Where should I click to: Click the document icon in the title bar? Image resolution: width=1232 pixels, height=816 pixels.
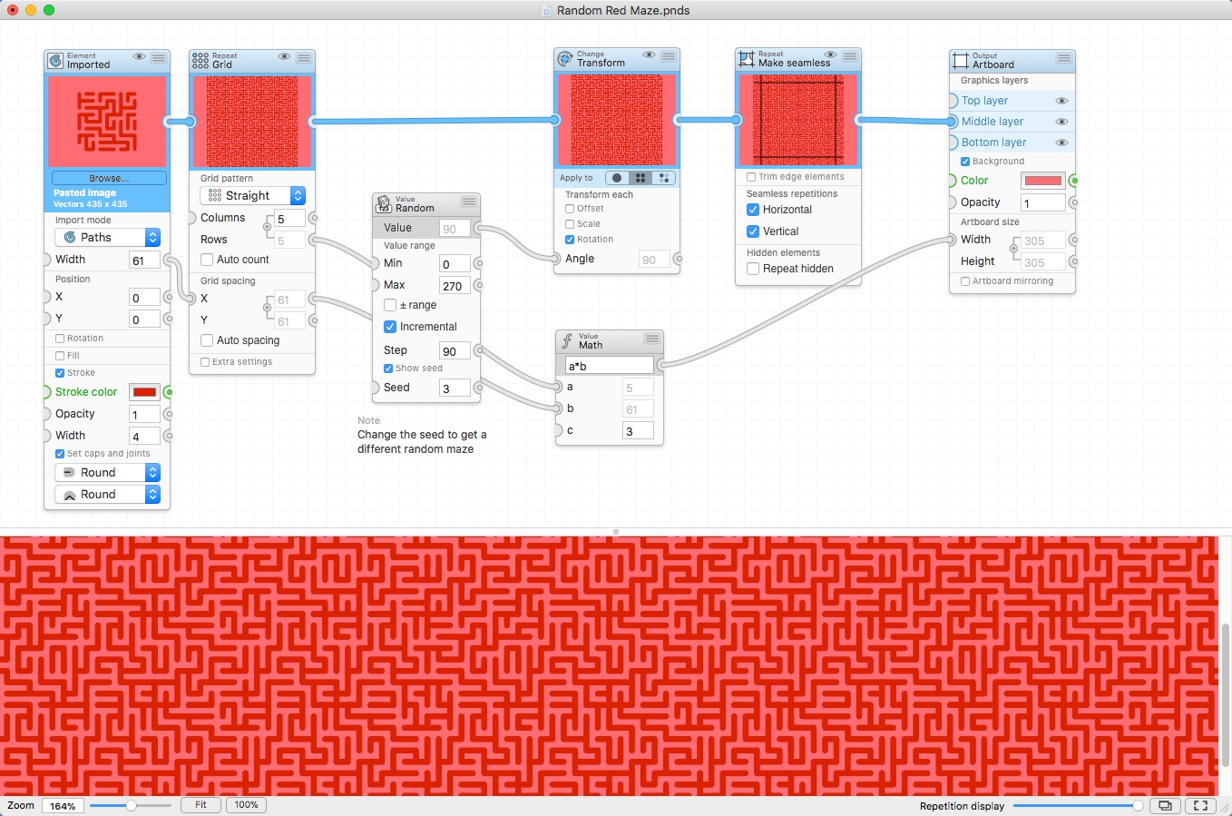(546, 10)
